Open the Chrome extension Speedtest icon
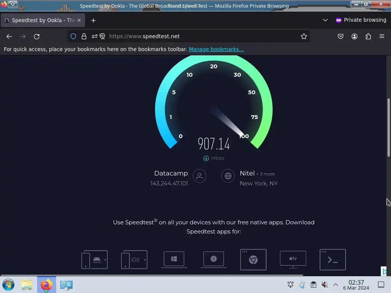This screenshot has width=391, height=293. (253, 259)
